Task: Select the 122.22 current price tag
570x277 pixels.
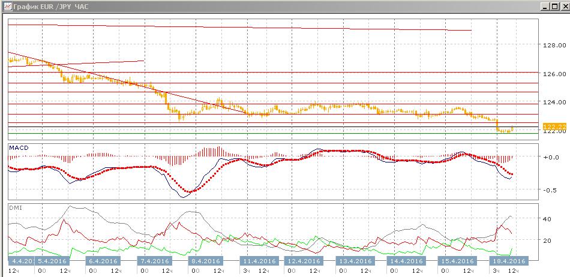Action: tap(554, 127)
